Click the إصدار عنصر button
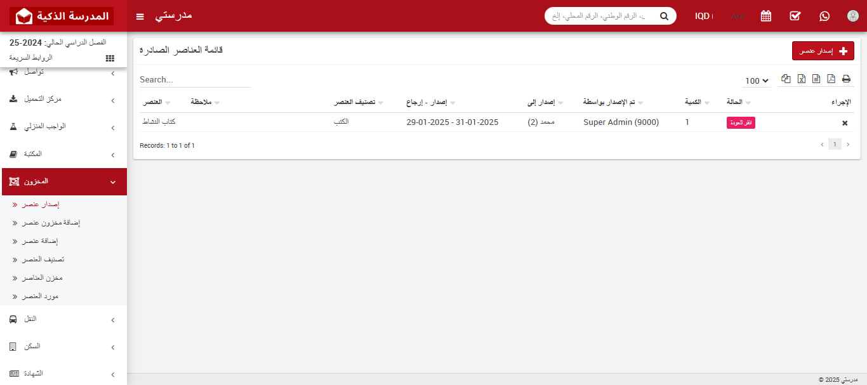867x385 pixels. pyautogui.click(x=823, y=51)
